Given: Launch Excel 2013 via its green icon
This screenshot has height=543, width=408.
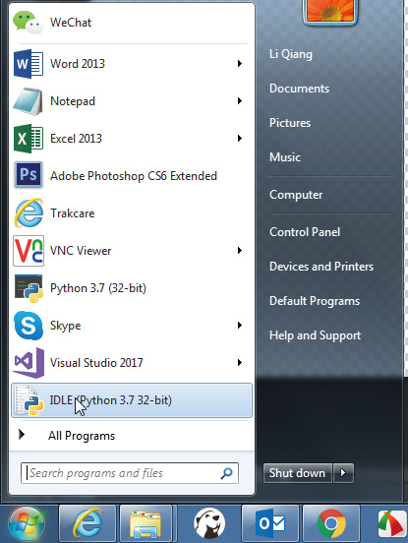Looking at the screenshot, I should [29, 139].
